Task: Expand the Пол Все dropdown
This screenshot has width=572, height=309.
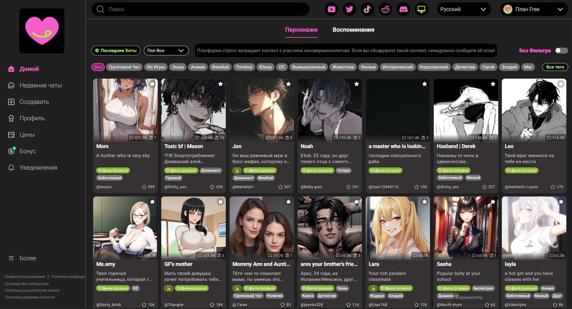Action: (166, 51)
